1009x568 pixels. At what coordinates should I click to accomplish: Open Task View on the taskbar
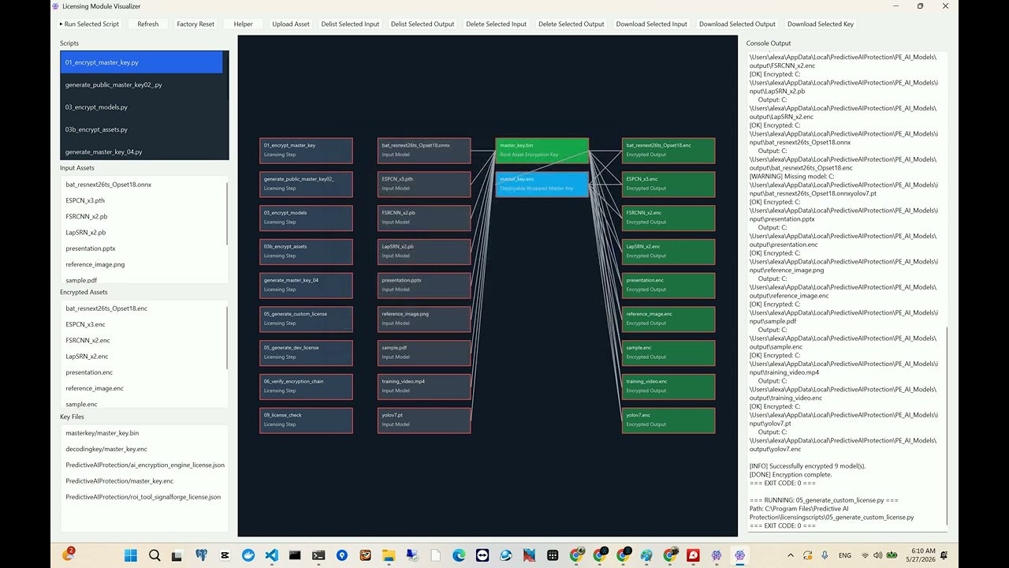click(x=177, y=555)
